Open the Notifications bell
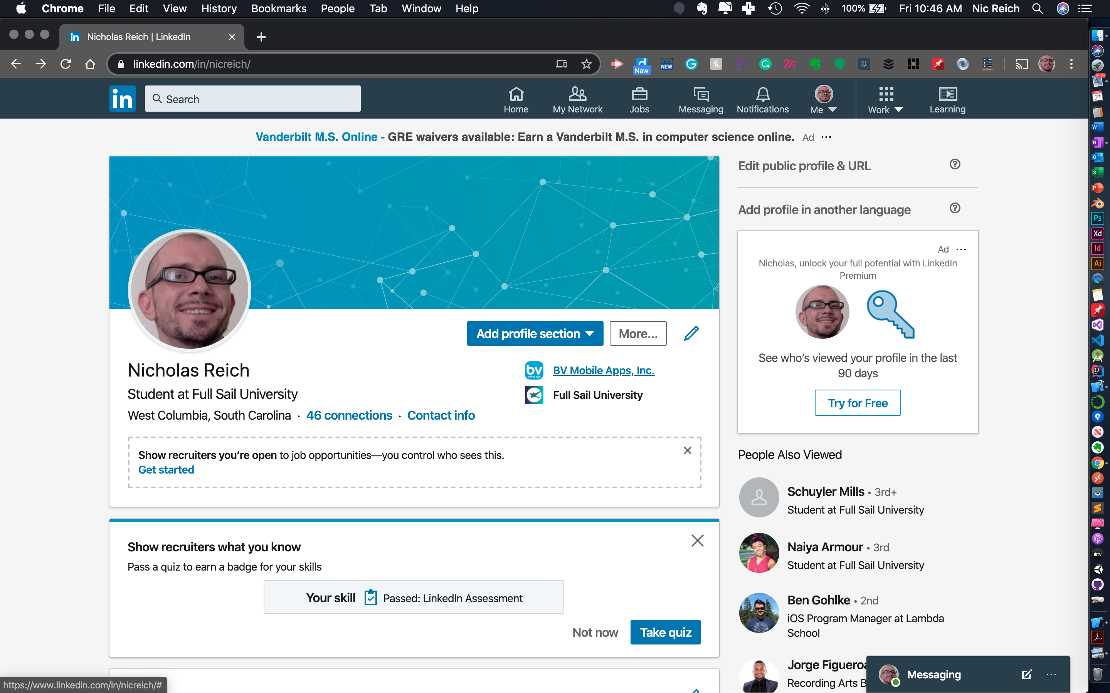 762,100
